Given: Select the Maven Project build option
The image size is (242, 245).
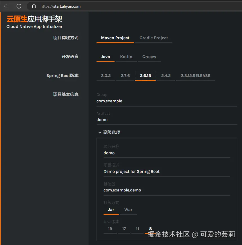Looking at the screenshot, I should [115, 38].
